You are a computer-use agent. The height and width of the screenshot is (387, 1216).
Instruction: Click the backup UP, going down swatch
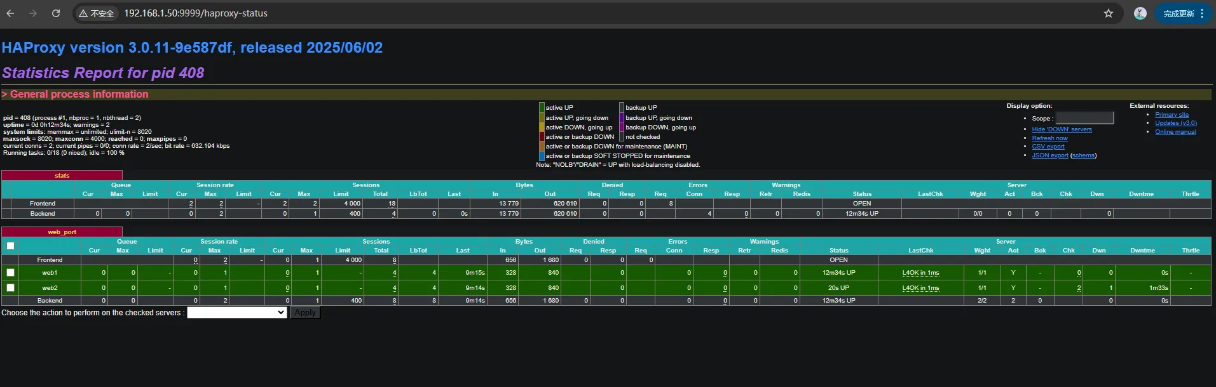pos(622,117)
